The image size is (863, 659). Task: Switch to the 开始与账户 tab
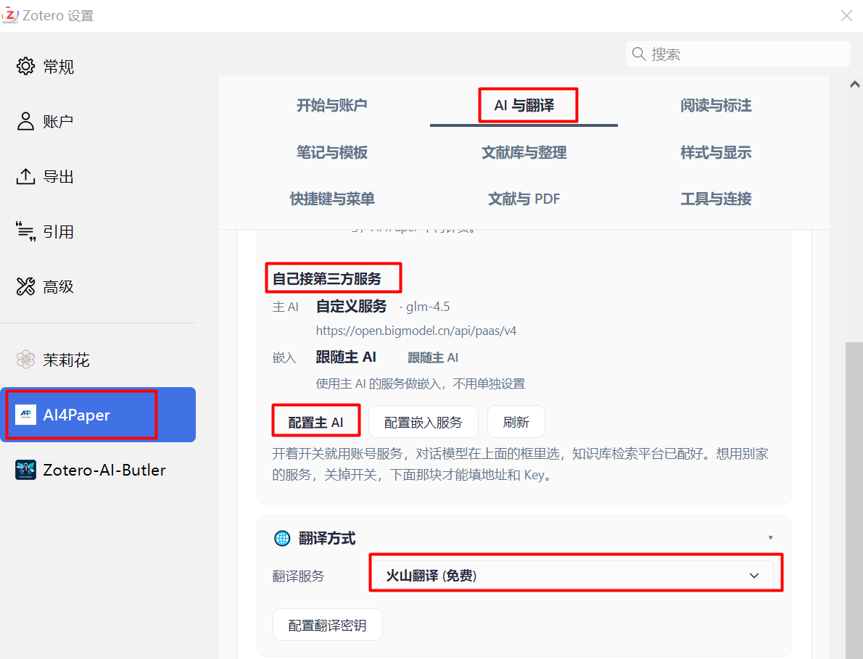(331, 105)
